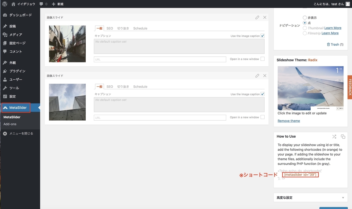Screen dimensions: 352x209
Task: Toggle Open in a new window, first slide
Action: coord(263,59)
